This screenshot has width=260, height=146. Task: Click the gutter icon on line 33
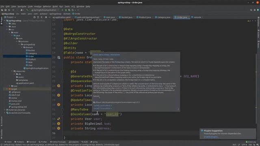coord(58,119)
